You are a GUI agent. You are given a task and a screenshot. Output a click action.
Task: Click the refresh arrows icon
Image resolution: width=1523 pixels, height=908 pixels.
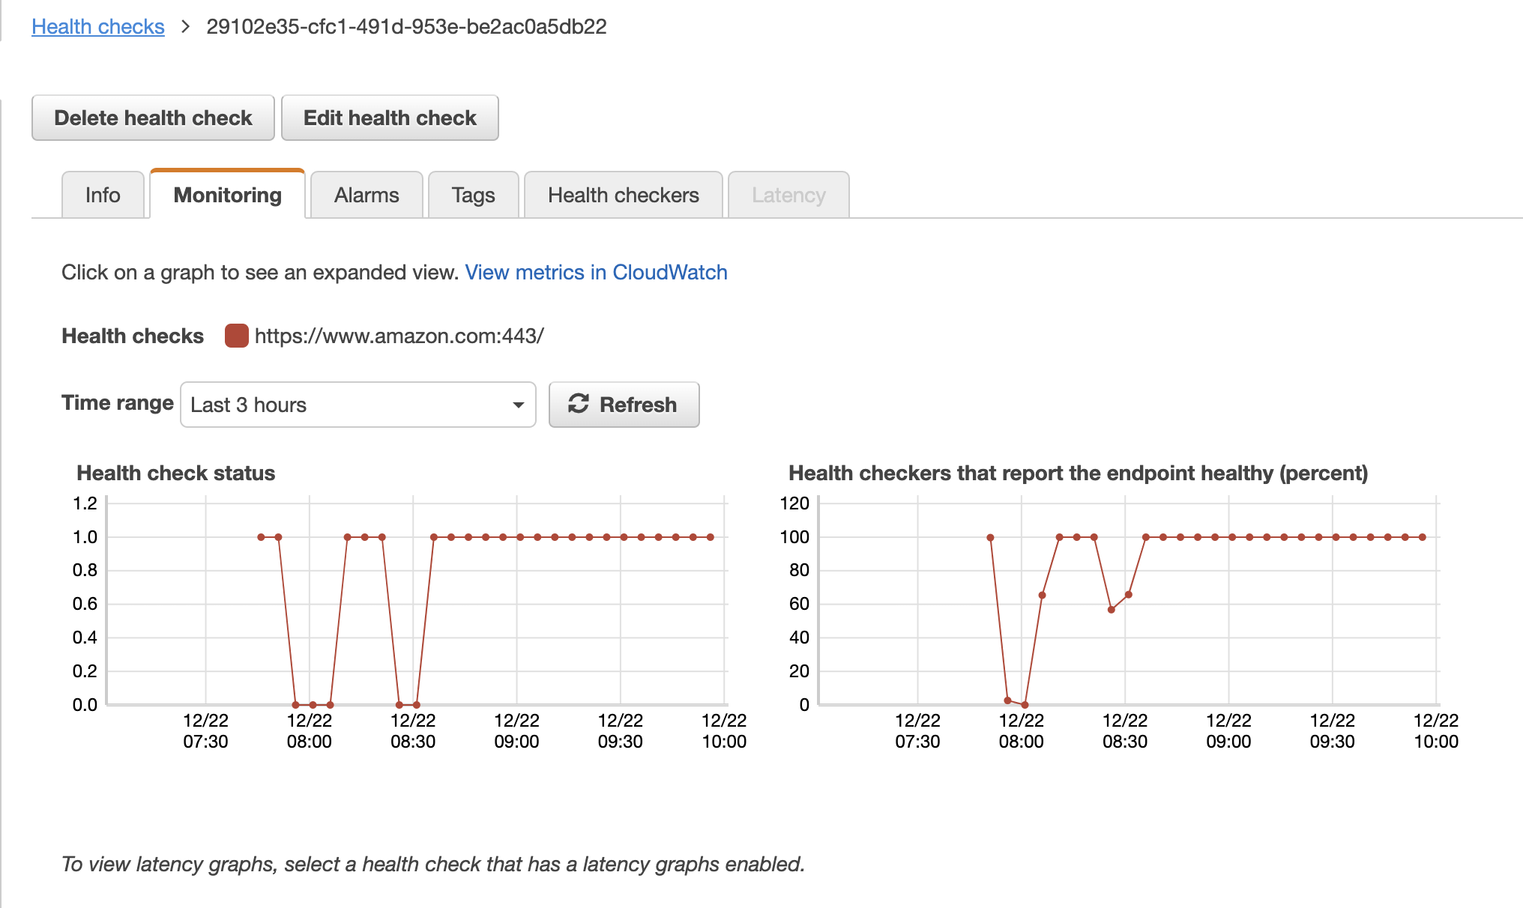[x=578, y=404]
